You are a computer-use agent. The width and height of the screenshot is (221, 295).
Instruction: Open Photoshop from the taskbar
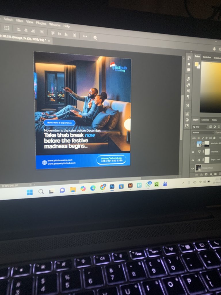(x=112, y=186)
